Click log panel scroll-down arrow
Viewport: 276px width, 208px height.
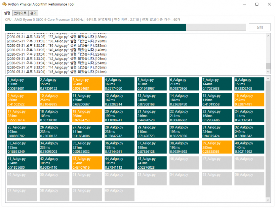tap(268, 71)
